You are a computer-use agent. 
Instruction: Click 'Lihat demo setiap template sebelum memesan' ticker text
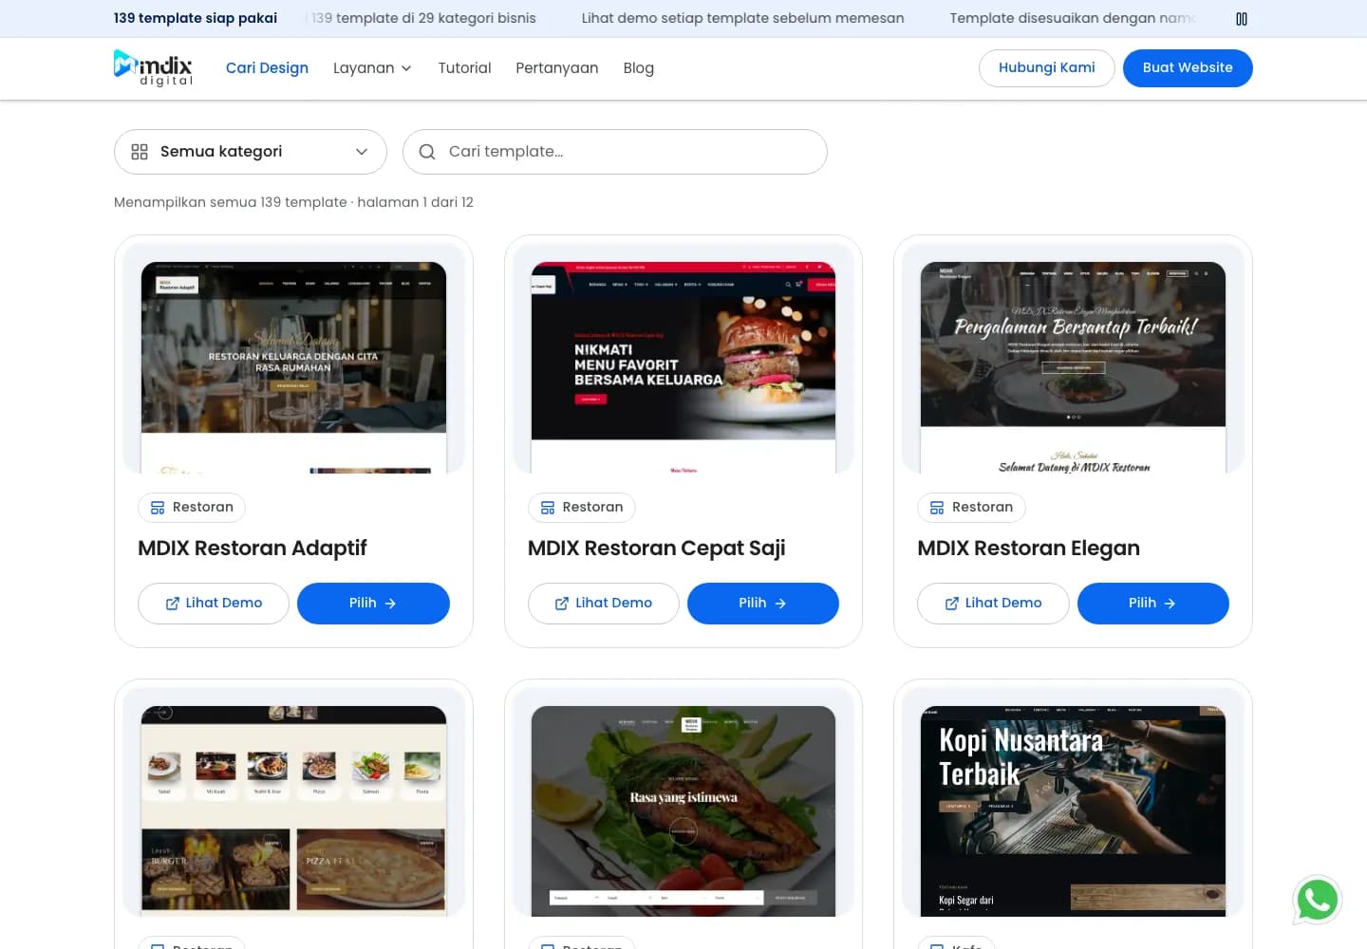pos(743,18)
